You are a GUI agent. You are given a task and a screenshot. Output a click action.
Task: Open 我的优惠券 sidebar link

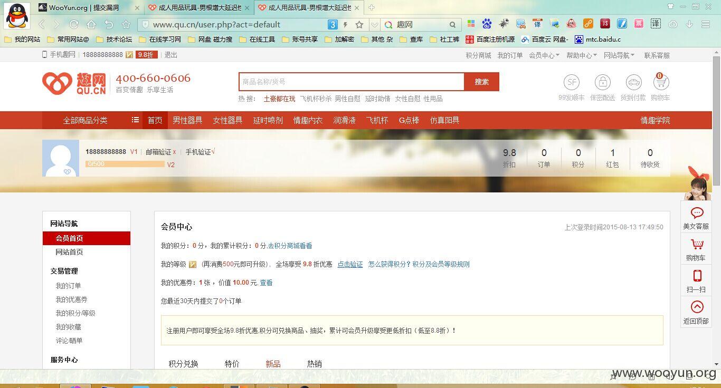coord(71,299)
